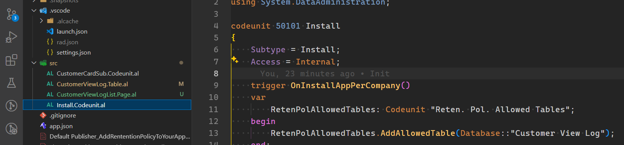Select the Install.Codeunit.al file
The width and height of the screenshot is (624, 145).
107,105
